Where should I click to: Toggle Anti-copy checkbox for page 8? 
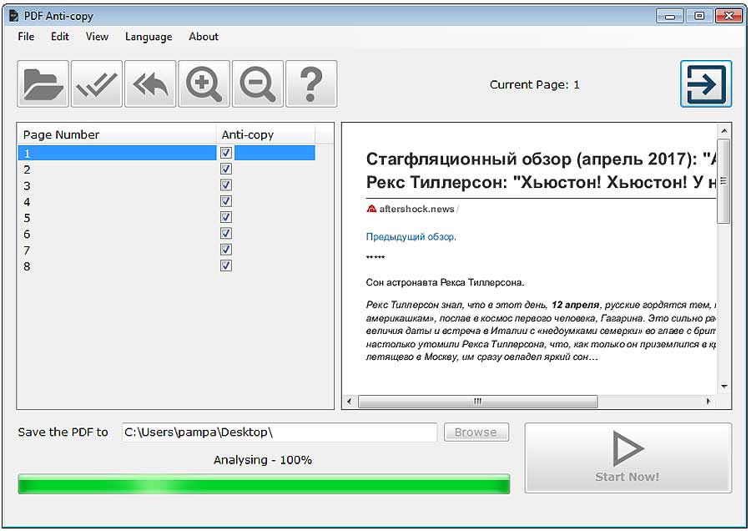[x=226, y=265]
